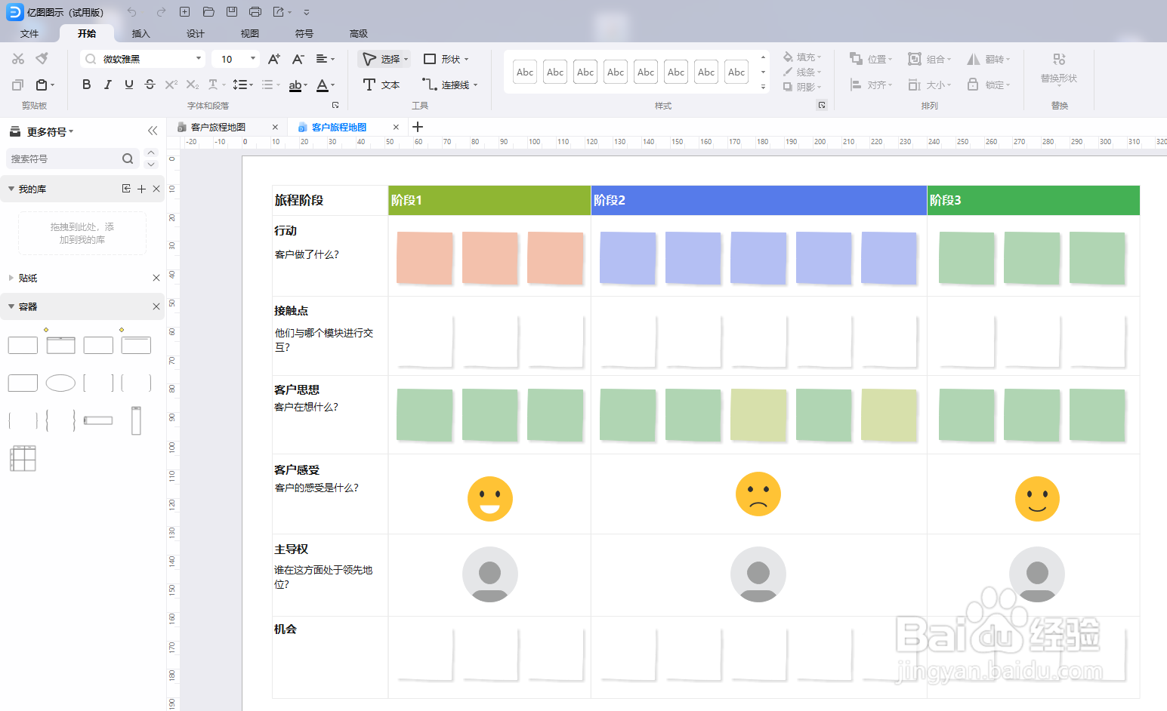Open the 组合 group menu
Viewport: 1167px width, 711px height.
pyautogui.click(x=930, y=59)
